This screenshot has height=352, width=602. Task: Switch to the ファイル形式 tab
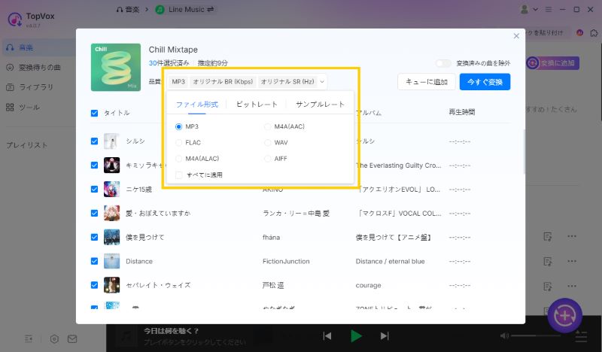coord(197,105)
